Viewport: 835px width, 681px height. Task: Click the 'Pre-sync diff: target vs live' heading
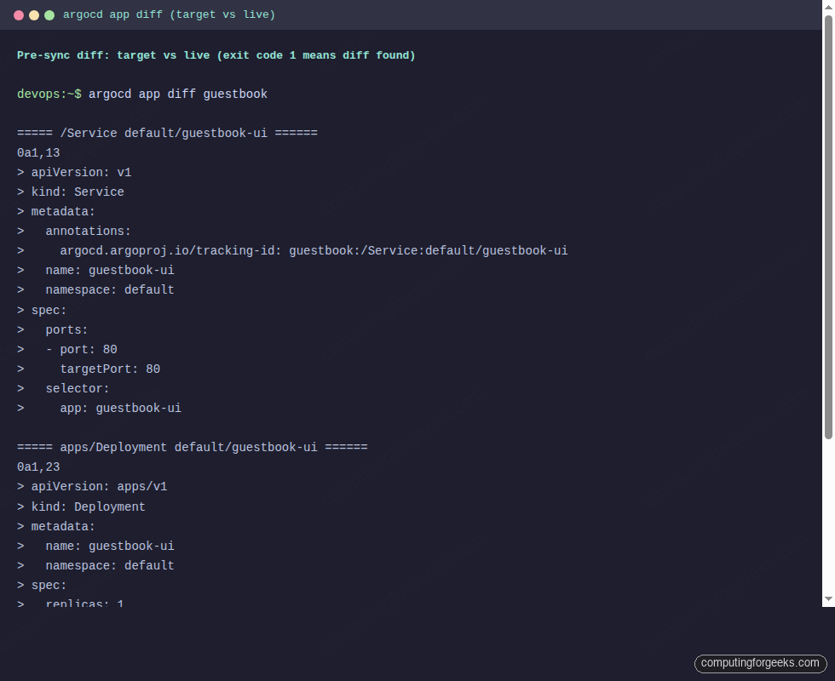pyautogui.click(x=216, y=55)
